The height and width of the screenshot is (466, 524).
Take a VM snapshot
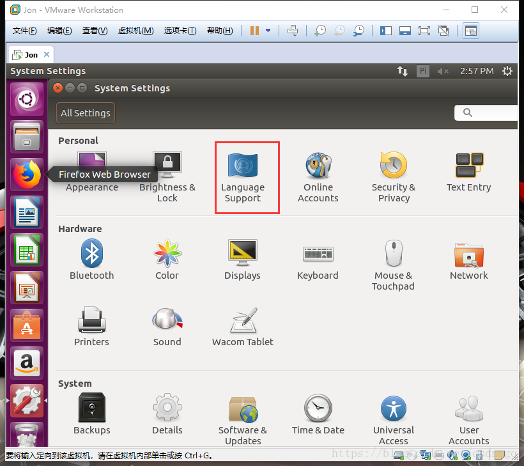point(320,31)
